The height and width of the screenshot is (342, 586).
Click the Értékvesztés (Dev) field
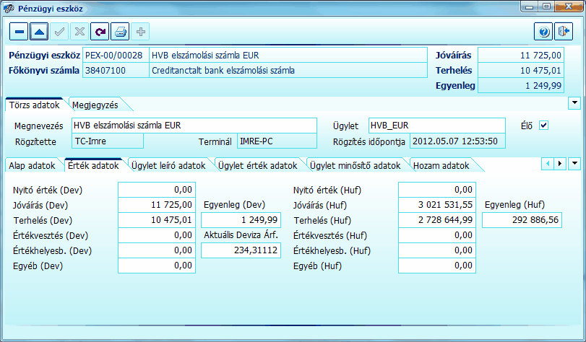[157, 235]
